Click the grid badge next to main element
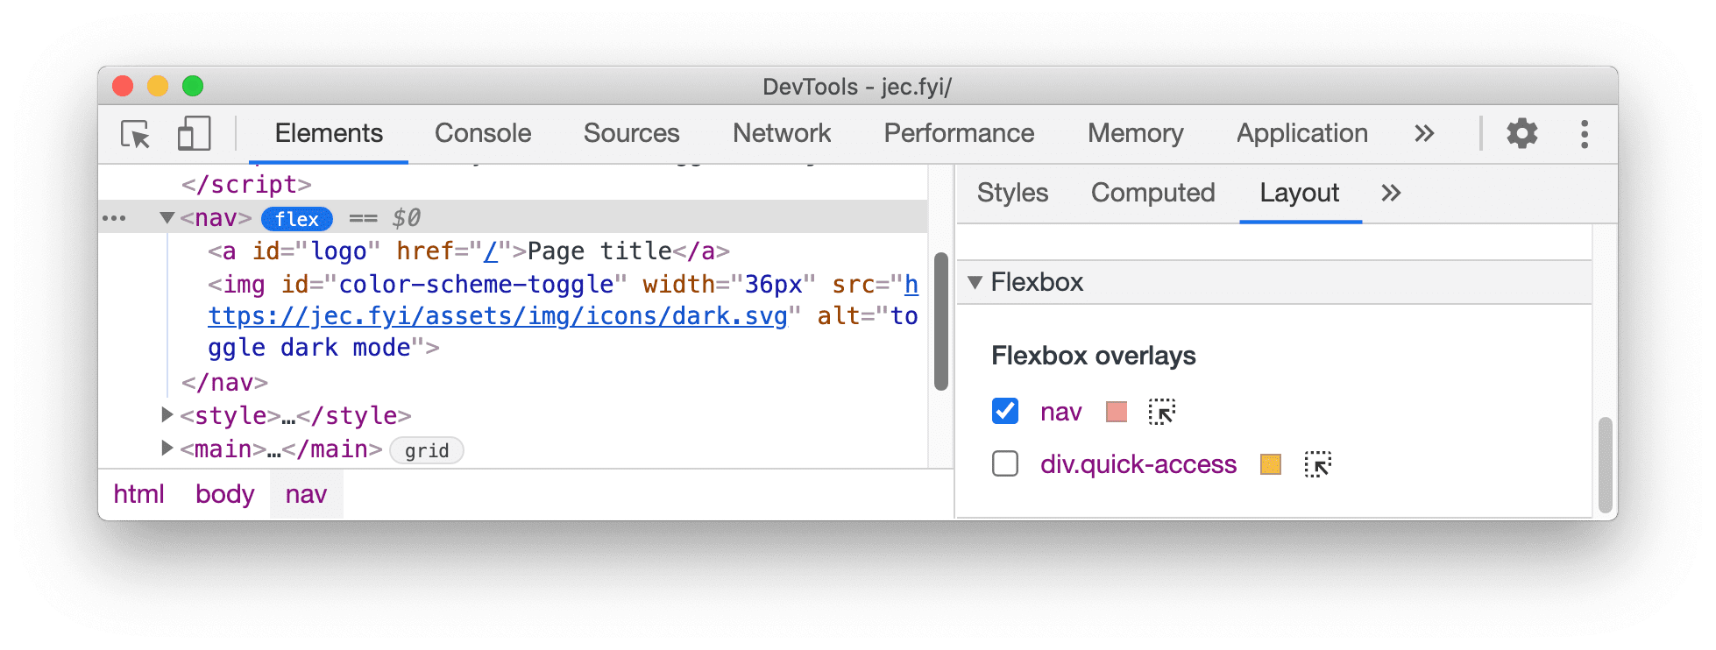 click(426, 449)
